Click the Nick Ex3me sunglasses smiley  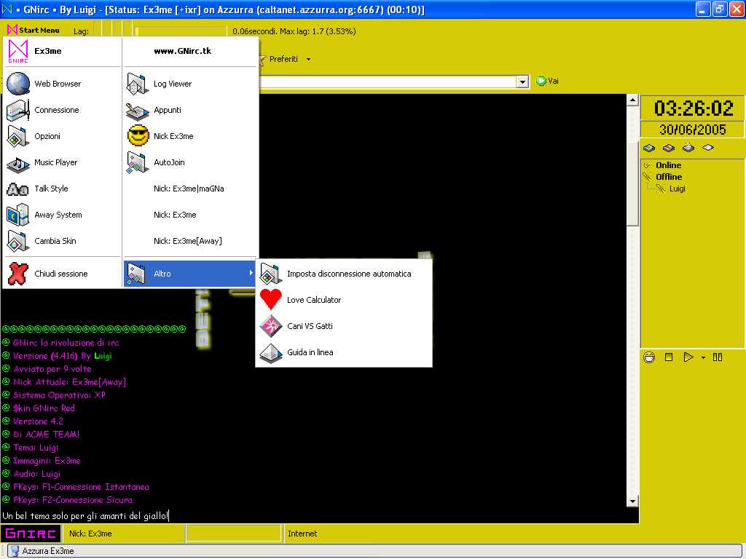pyautogui.click(x=138, y=136)
